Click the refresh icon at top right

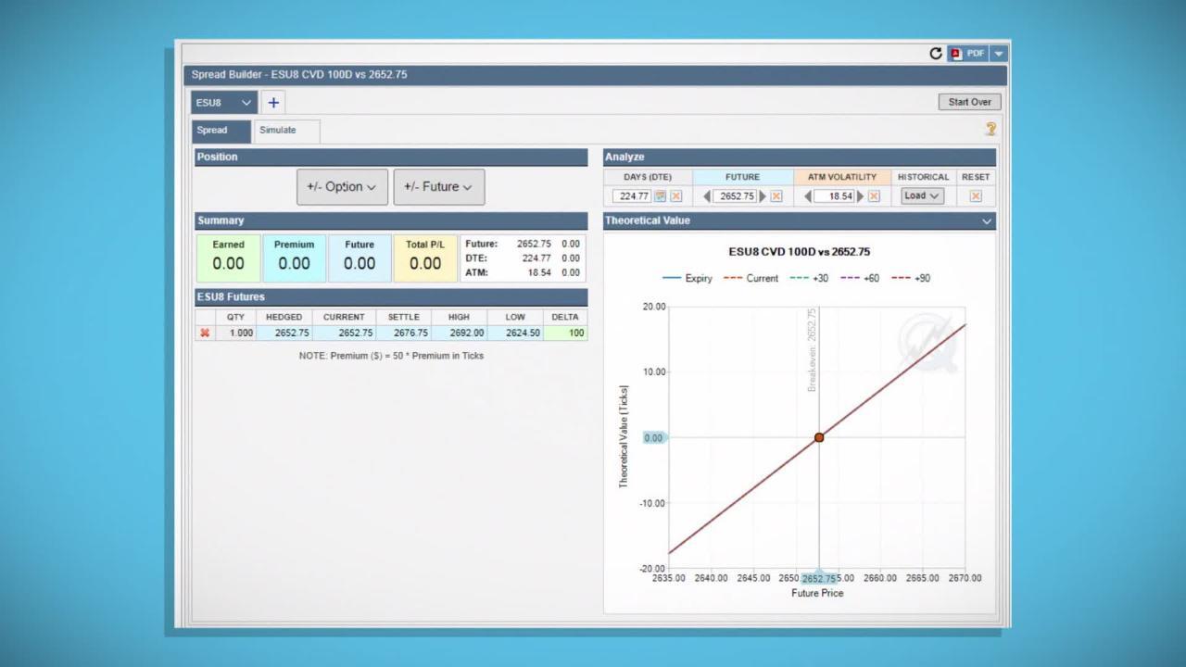(936, 54)
